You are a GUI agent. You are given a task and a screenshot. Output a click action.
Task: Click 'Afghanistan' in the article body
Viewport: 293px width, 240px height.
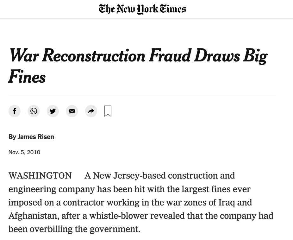coord(34,216)
